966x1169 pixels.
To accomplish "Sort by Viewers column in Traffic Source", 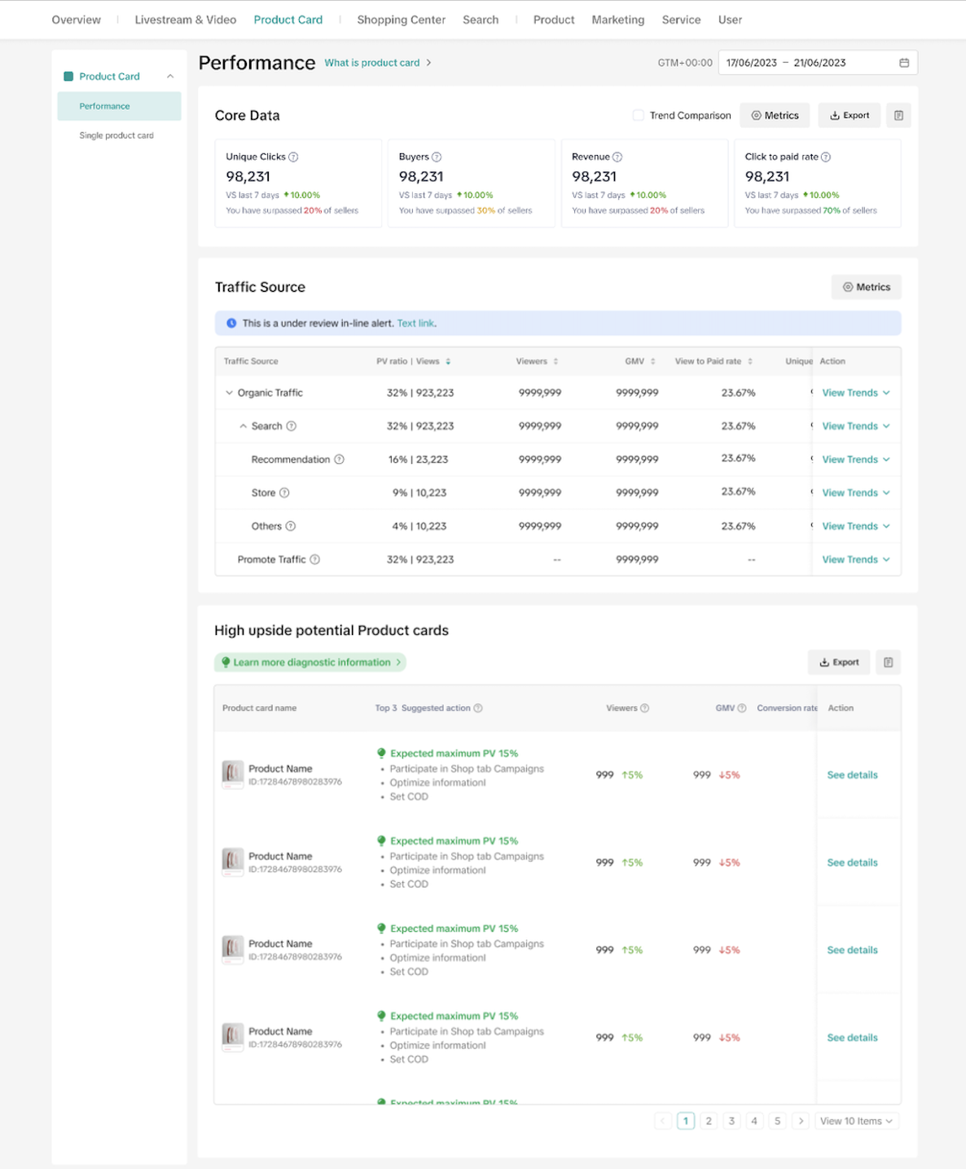I will (555, 362).
